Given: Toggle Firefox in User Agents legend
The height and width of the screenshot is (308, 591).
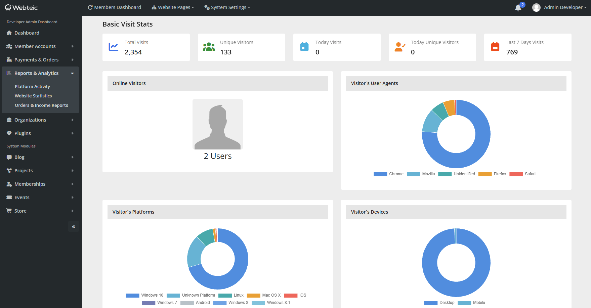Looking at the screenshot, I should click(x=492, y=174).
